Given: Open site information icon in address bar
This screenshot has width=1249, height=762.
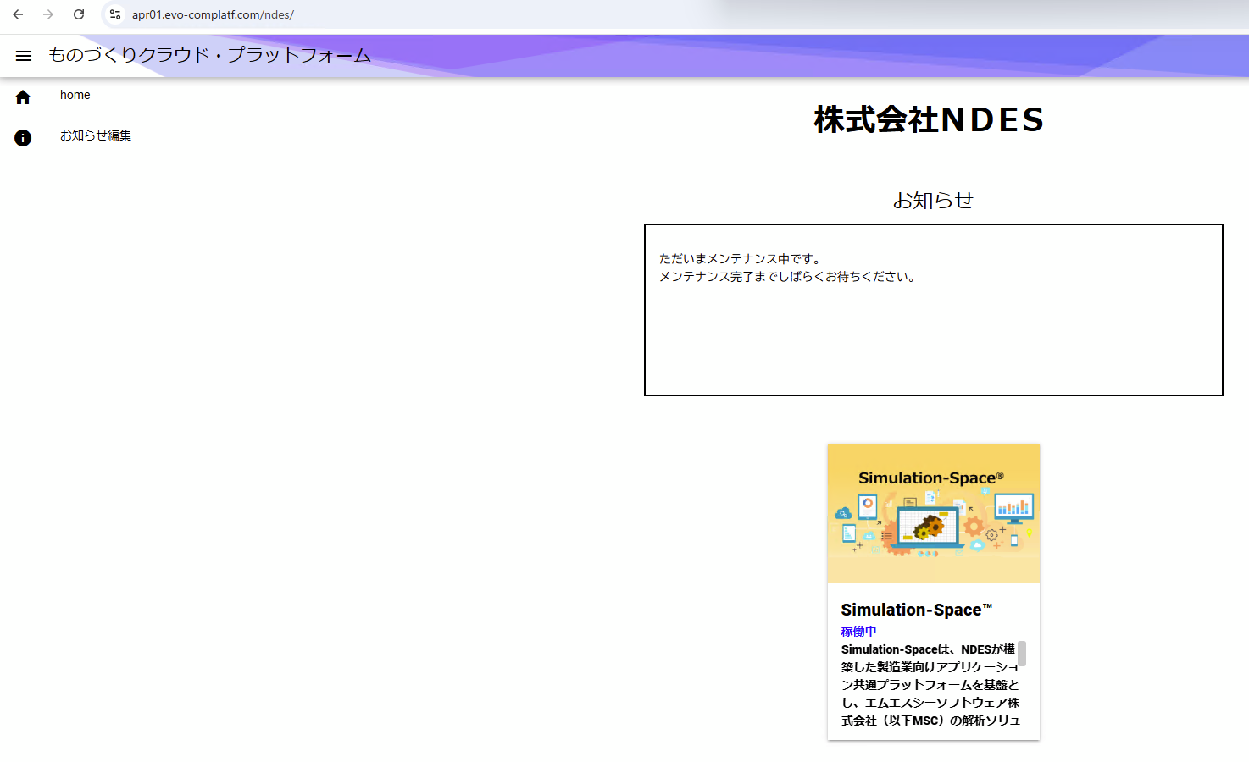Looking at the screenshot, I should pyautogui.click(x=115, y=14).
